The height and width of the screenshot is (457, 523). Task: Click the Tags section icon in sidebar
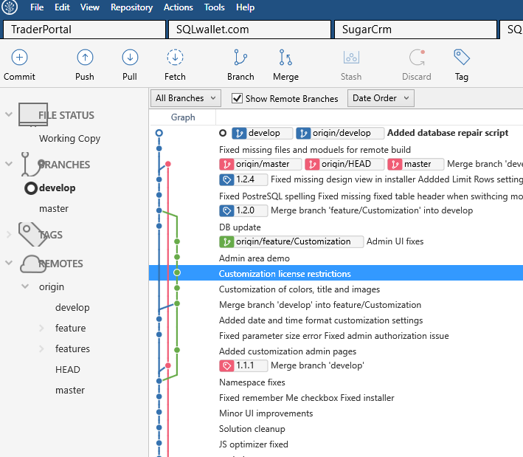(x=32, y=234)
